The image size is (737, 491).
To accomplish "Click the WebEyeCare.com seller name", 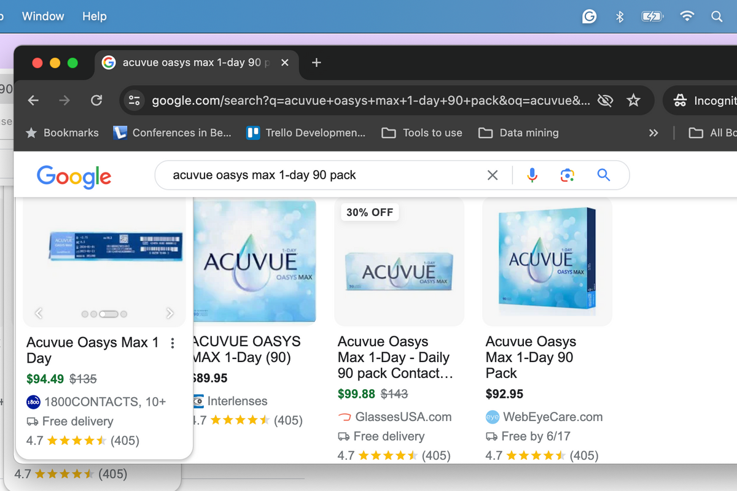I will click(553, 417).
